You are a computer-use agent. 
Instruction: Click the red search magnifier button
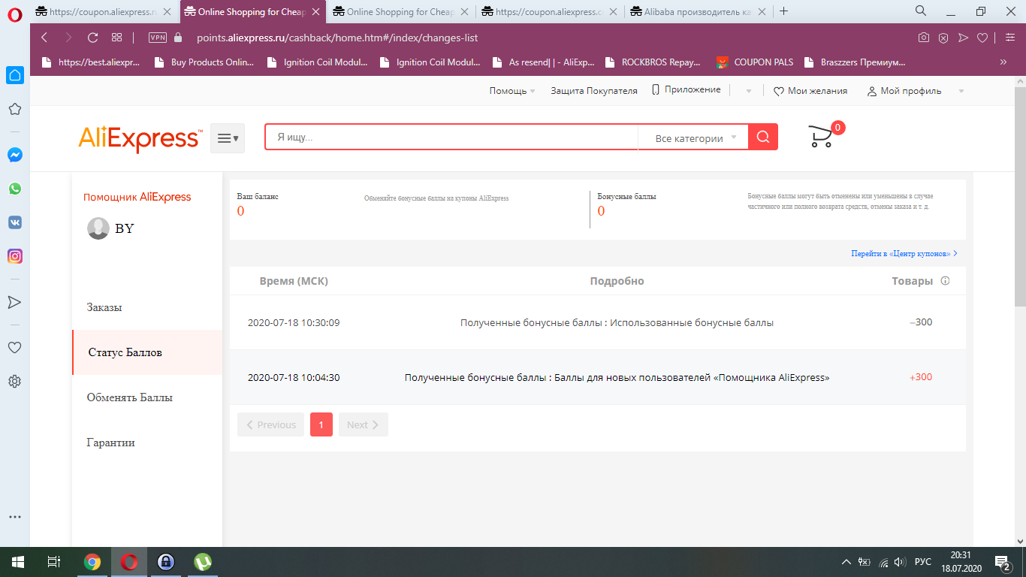point(763,137)
